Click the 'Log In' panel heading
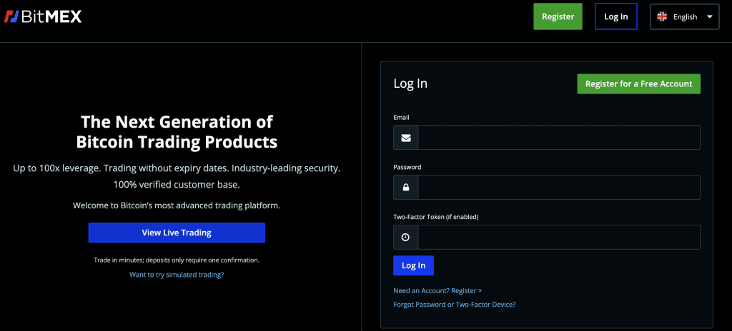Viewport: 732px width, 331px height. point(410,84)
